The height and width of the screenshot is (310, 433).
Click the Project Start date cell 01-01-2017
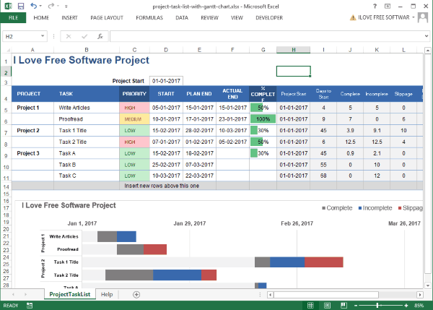coord(166,81)
